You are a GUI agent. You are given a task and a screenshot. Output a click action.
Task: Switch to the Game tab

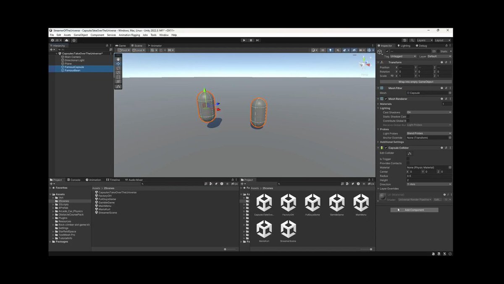[120, 45]
